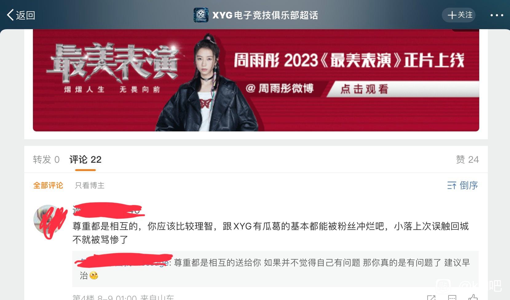Click the 点击观看 banner button
The width and height of the screenshot is (510, 300).
364,89
